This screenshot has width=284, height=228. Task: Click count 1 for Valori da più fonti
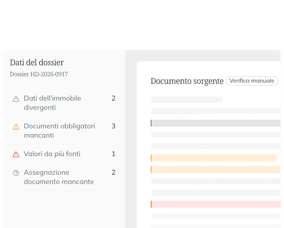coord(113,154)
